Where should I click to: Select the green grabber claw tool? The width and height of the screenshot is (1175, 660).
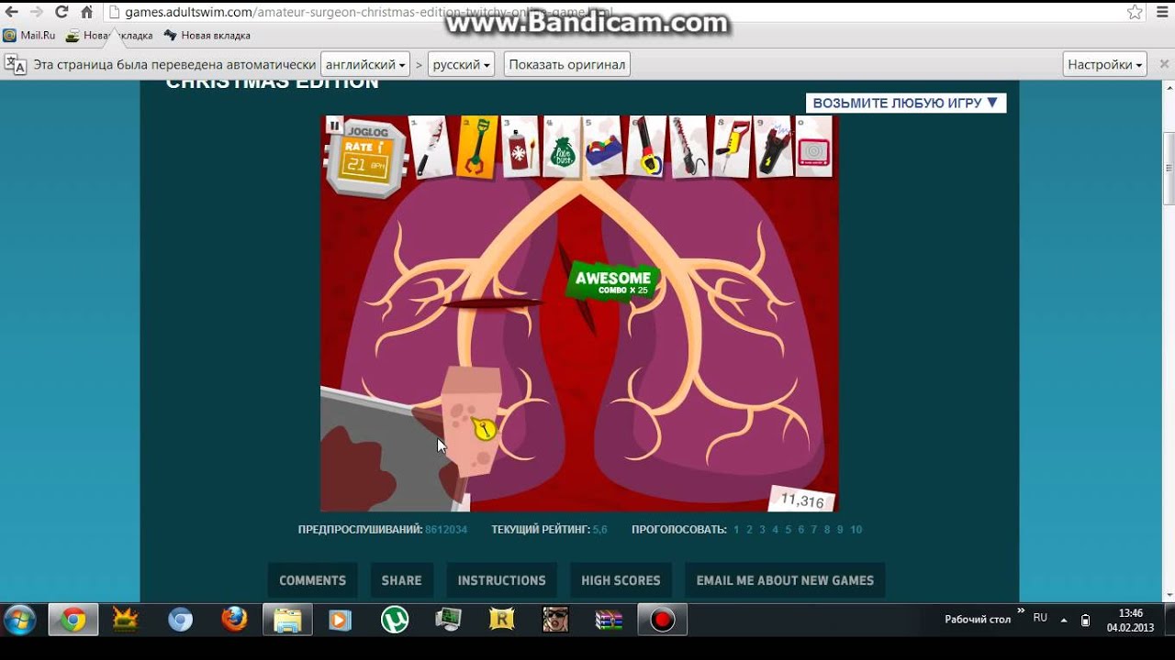[476, 147]
